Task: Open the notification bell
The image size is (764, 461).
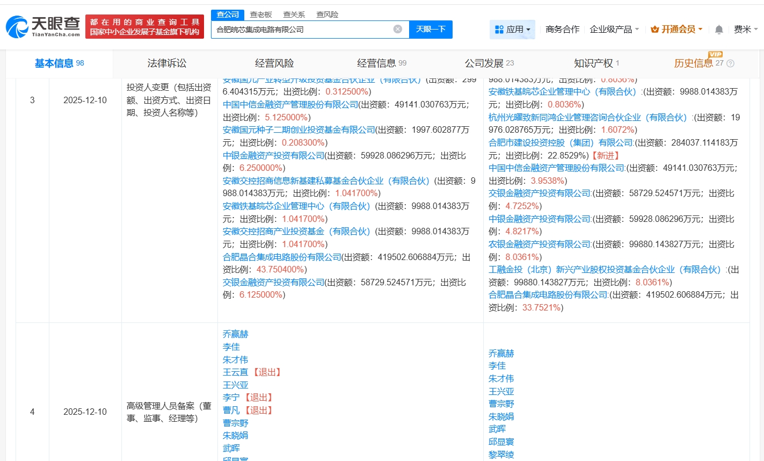Action: click(x=719, y=30)
